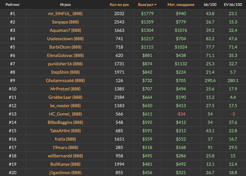Sort table by Кол-во рук header

(x=119, y=5)
